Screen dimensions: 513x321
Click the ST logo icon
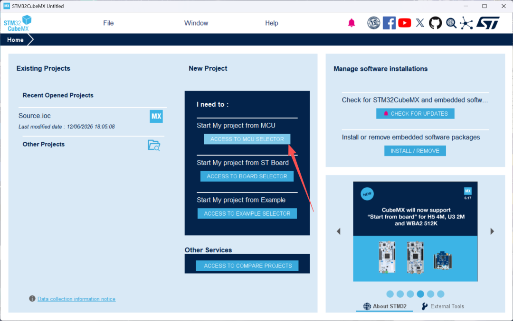click(x=488, y=23)
